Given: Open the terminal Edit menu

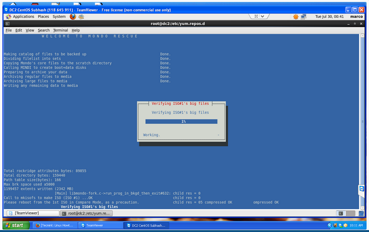Looking at the screenshot, I should (x=18, y=30).
